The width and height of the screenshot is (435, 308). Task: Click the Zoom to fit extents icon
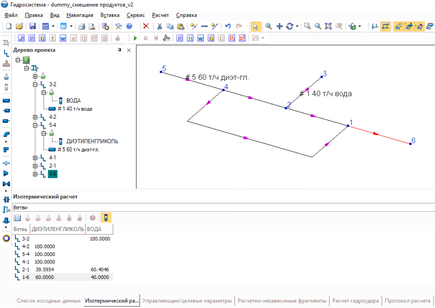coord(328,26)
